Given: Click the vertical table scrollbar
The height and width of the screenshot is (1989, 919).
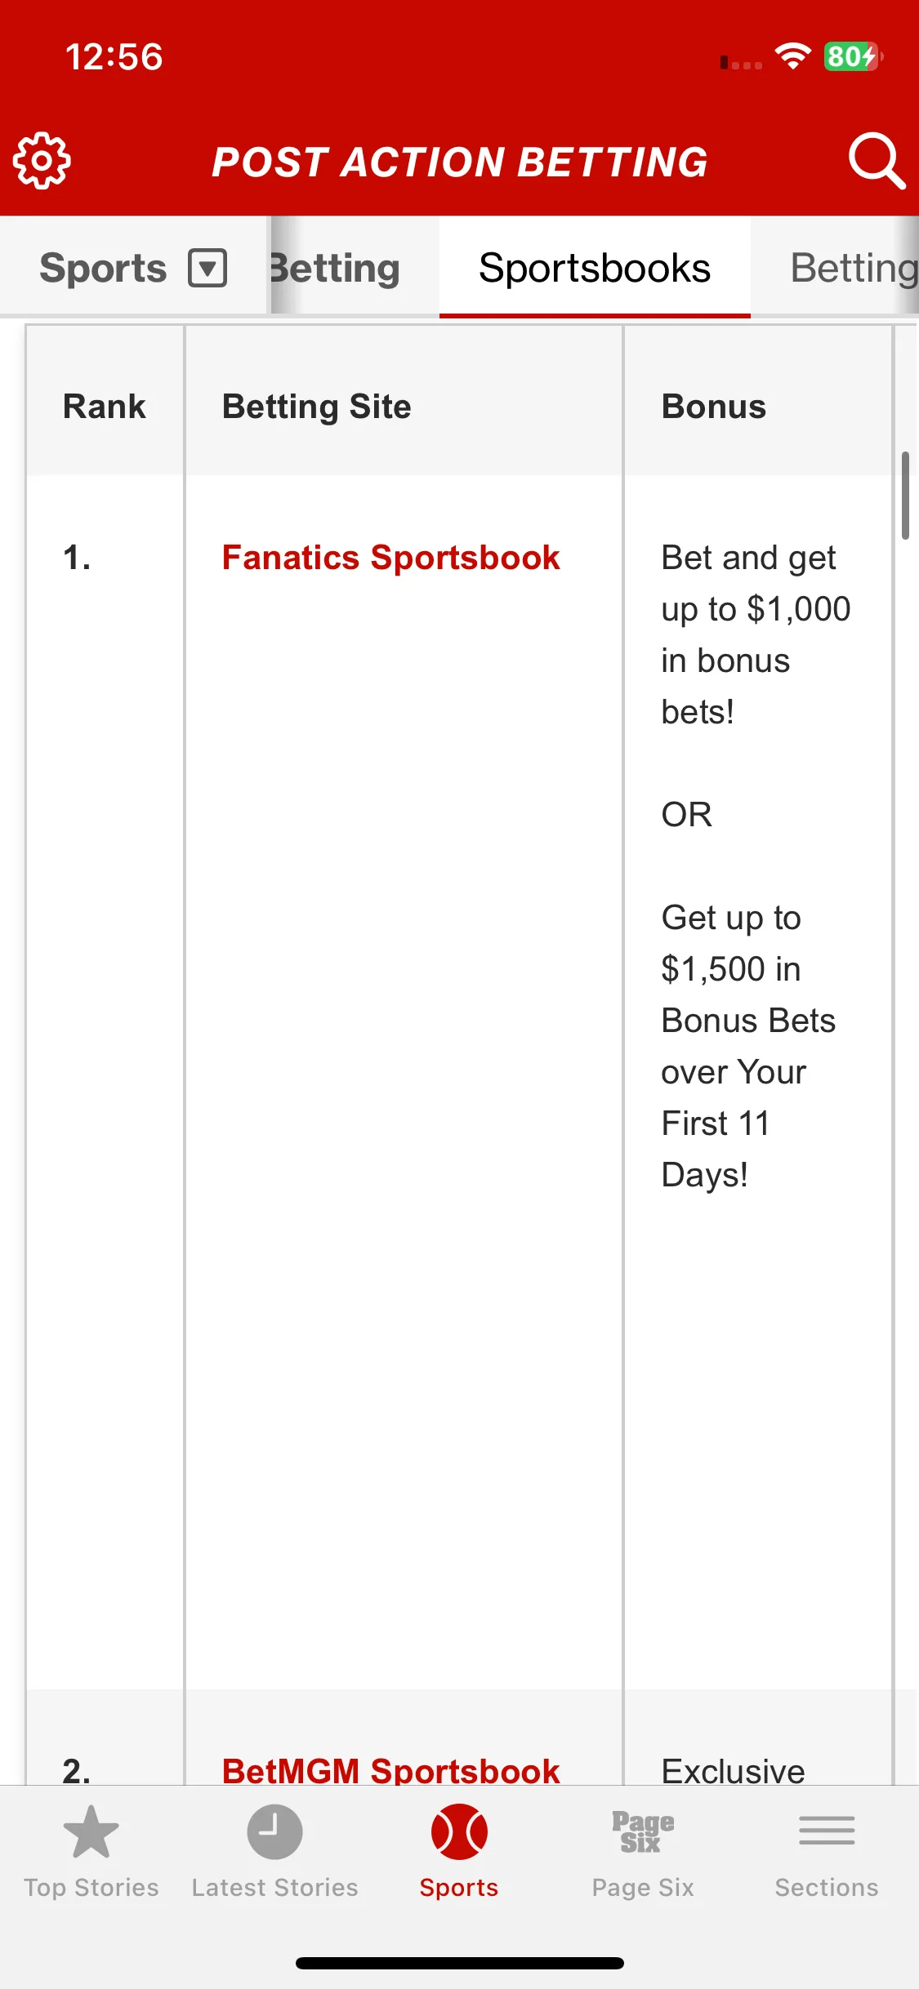Looking at the screenshot, I should tap(905, 496).
